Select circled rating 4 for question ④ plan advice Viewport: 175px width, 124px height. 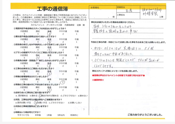tap(38, 57)
